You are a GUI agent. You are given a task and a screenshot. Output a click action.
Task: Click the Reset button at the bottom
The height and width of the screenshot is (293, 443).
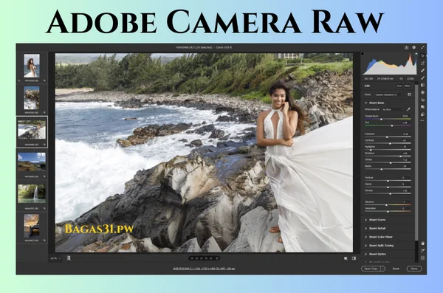click(x=396, y=269)
